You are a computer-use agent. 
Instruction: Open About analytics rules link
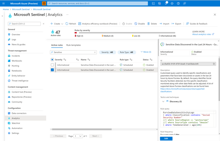(203, 34)
